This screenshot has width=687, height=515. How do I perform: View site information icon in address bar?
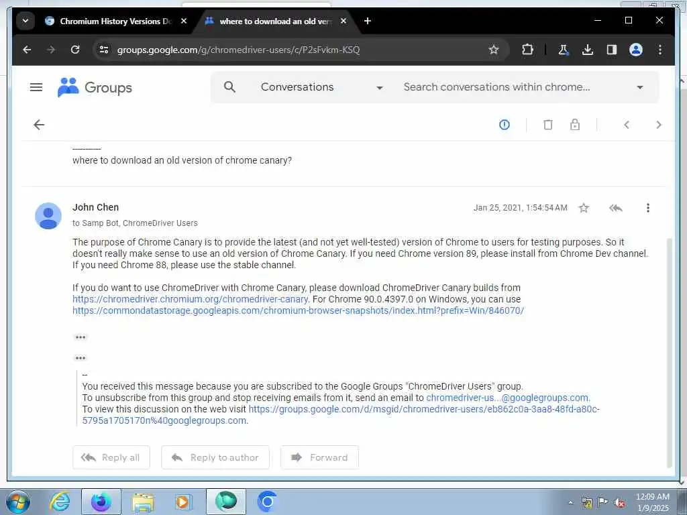(104, 50)
